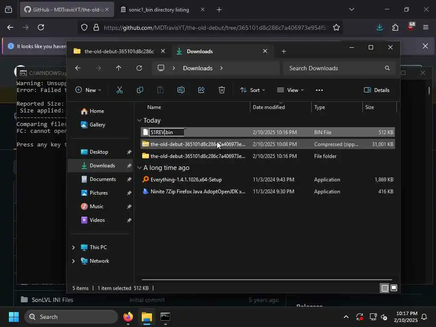
Task: Switch to sonic1_bin directory listing Firefox tab
Action: coord(162,9)
